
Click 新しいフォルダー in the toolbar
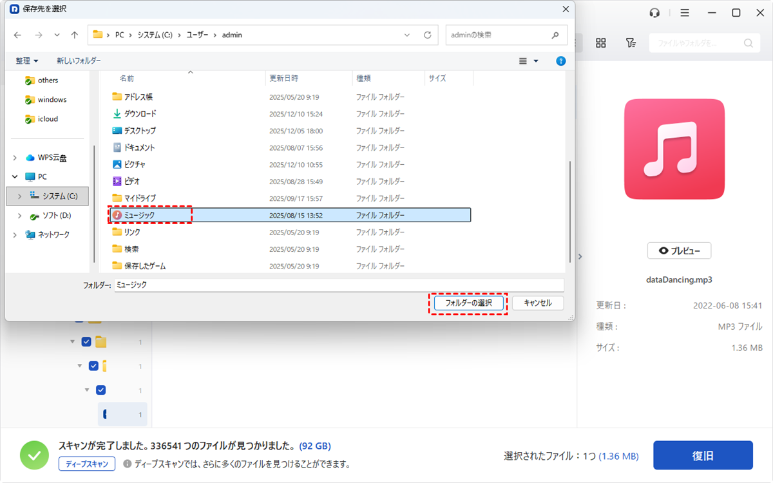pyautogui.click(x=79, y=61)
